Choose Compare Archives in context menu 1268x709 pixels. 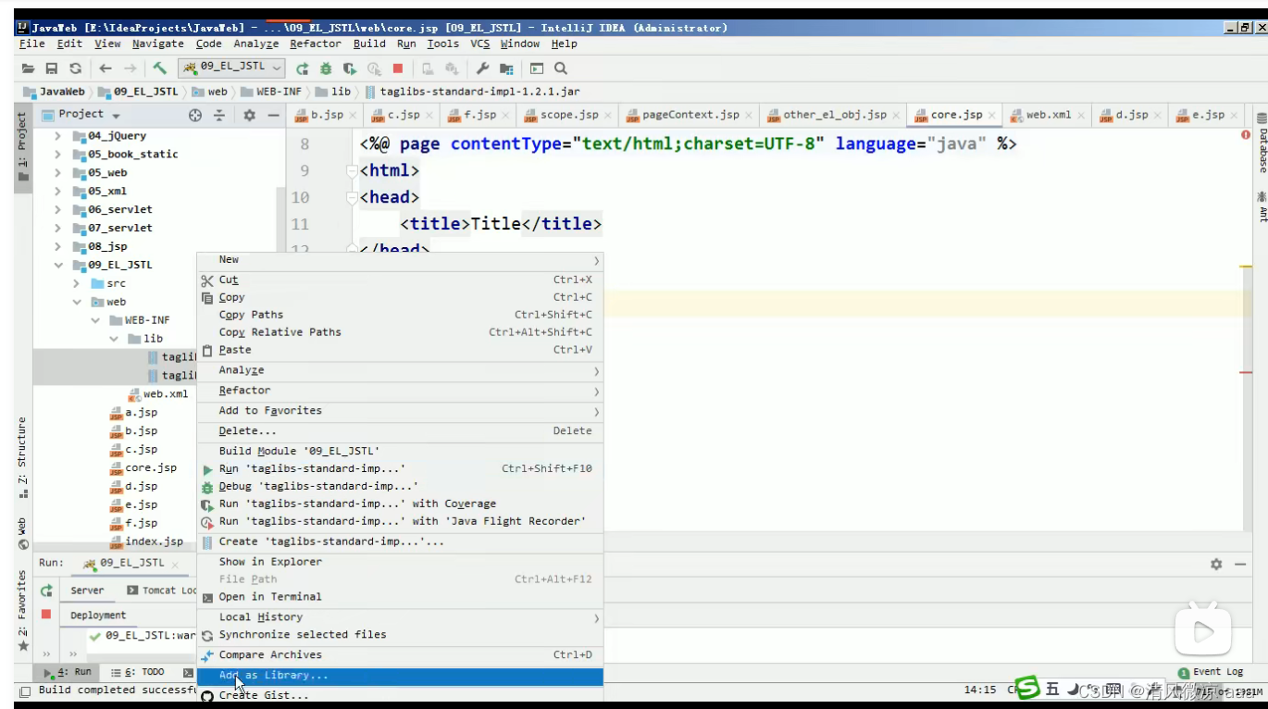point(400,655)
